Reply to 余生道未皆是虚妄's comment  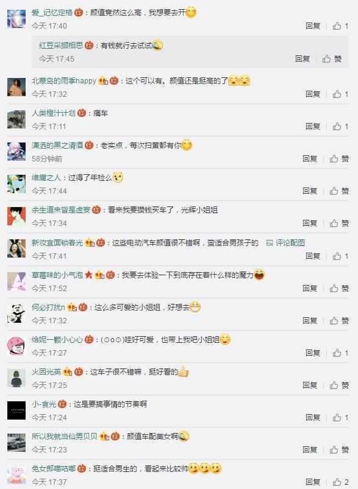point(310,223)
